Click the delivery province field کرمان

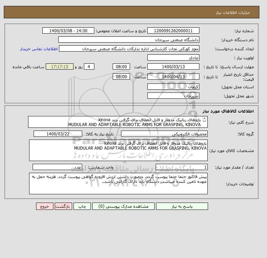173,87
